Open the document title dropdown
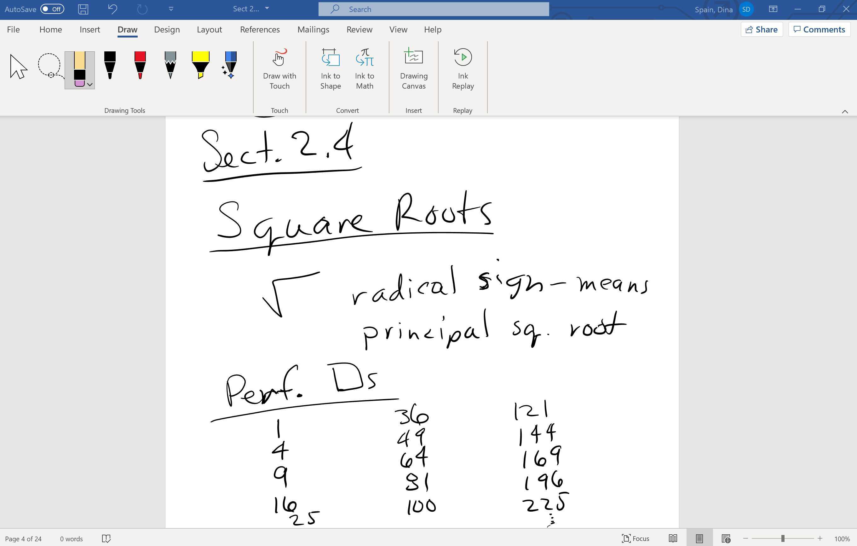 tap(267, 9)
